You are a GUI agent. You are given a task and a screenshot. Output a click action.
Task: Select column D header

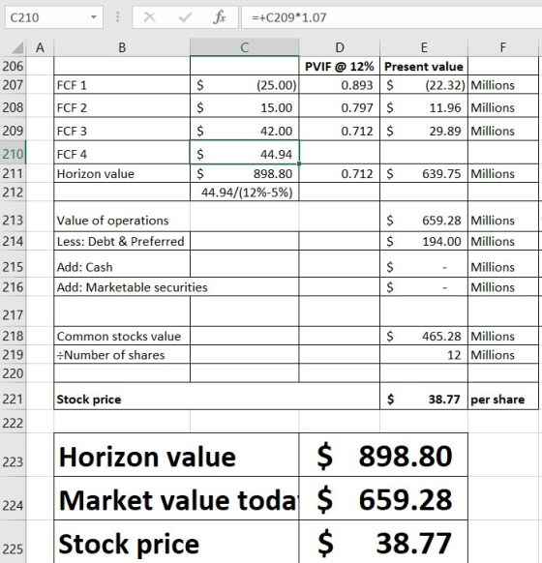pyautogui.click(x=340, y=47)
